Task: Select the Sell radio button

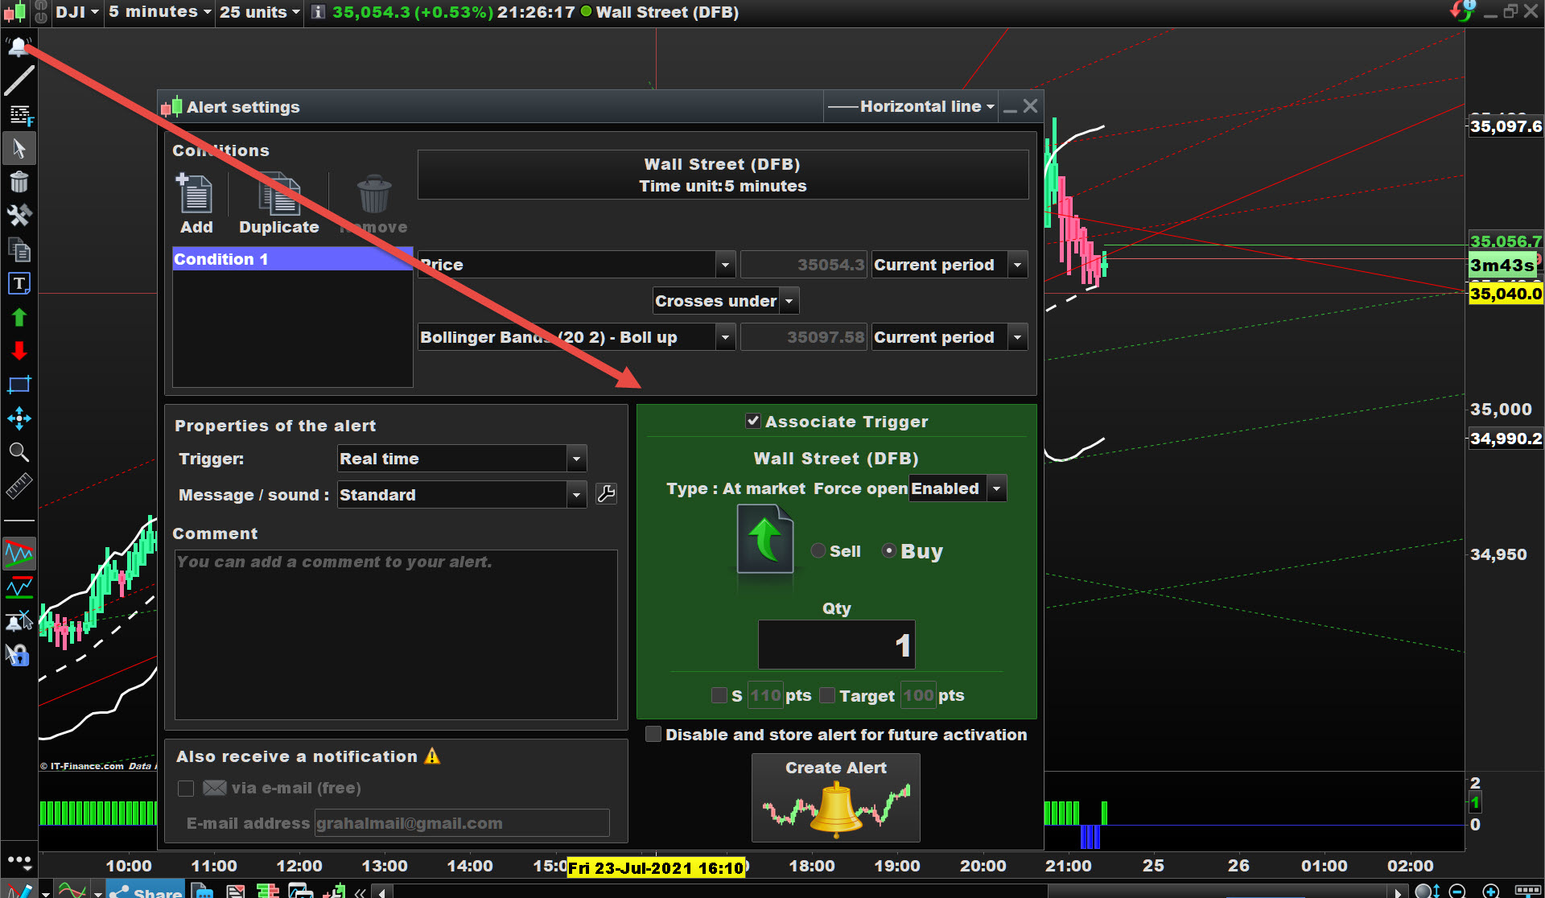Action: click(818, 551)
